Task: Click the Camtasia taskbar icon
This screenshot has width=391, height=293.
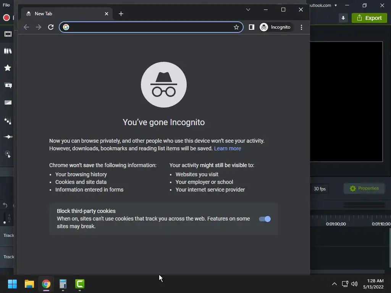Action: [x=80, y=284]
